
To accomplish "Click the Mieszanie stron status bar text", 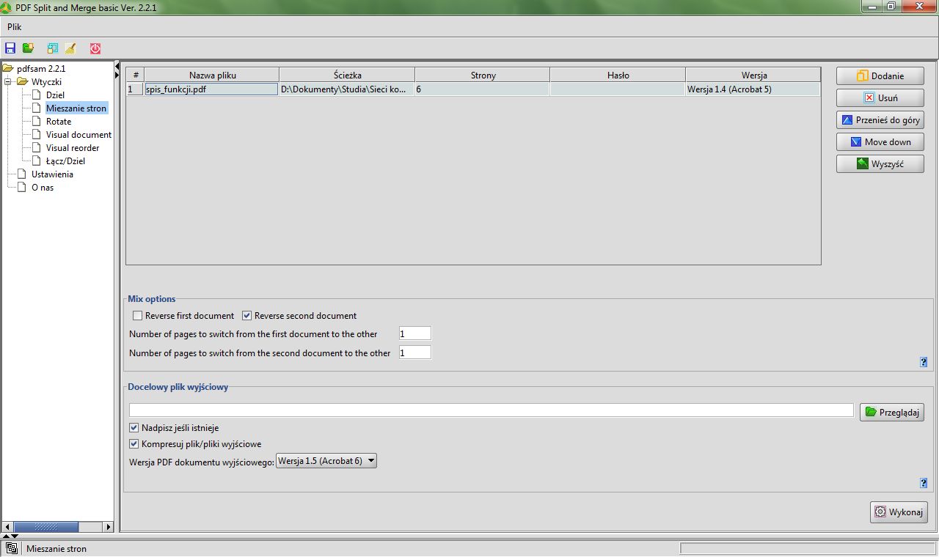I will pos(56,548).
